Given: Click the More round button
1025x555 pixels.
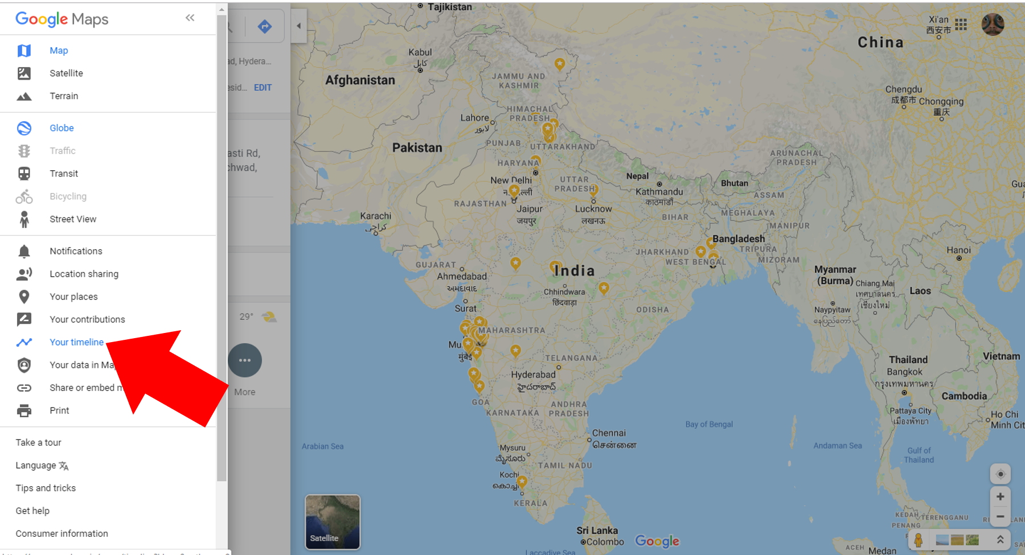Looking at the screenshot, I should (245, 360).
